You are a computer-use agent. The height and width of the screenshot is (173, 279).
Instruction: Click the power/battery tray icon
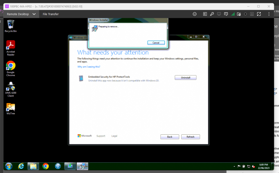pyautogui.click(x=244, y=166)
